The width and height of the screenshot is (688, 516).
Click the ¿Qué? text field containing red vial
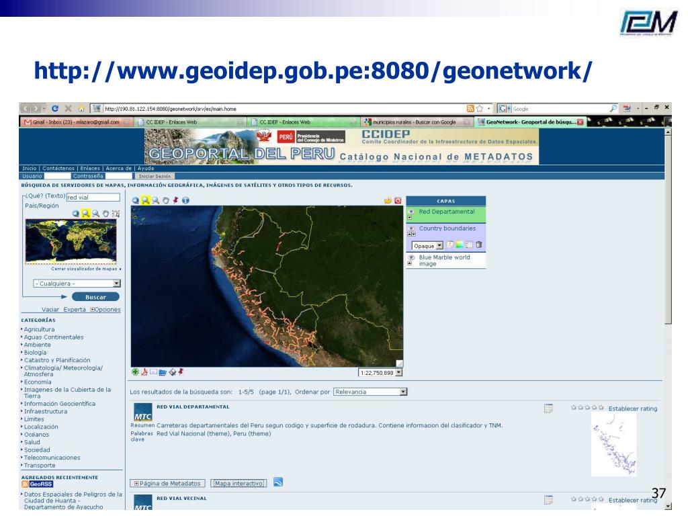coord(93,198)
